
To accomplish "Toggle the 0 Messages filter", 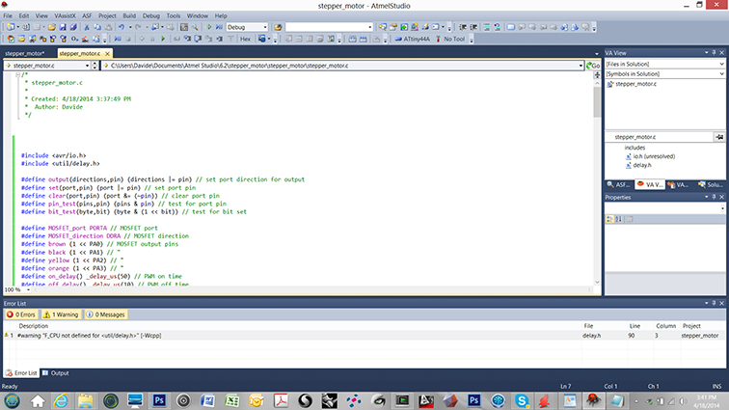I will tap(106, 314).
